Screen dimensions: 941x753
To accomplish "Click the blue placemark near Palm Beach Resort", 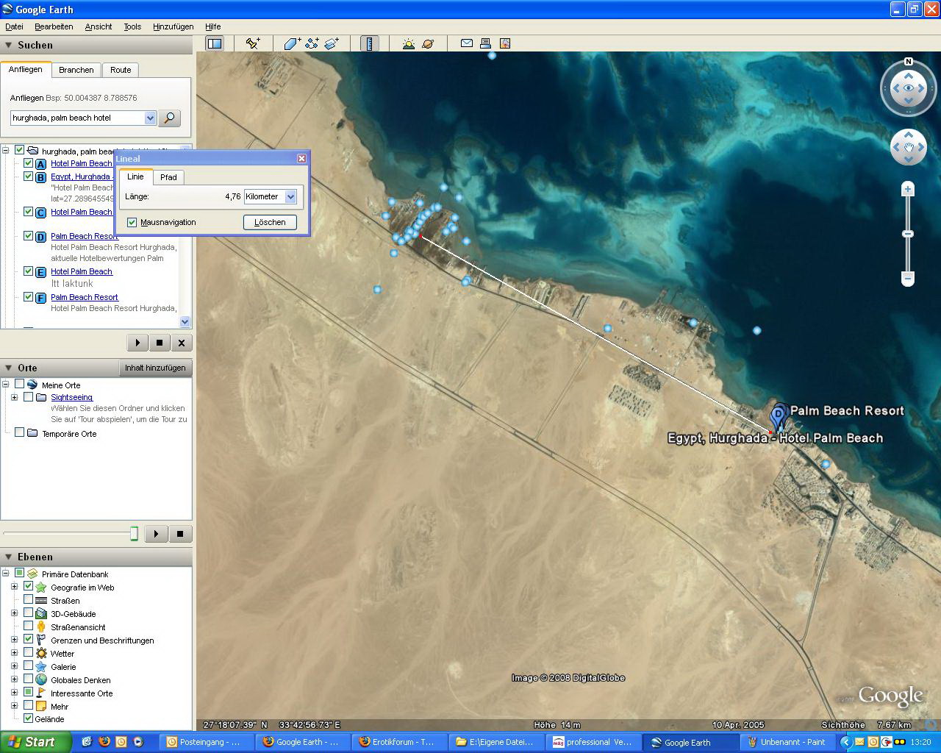I will [x=779, y=416].
